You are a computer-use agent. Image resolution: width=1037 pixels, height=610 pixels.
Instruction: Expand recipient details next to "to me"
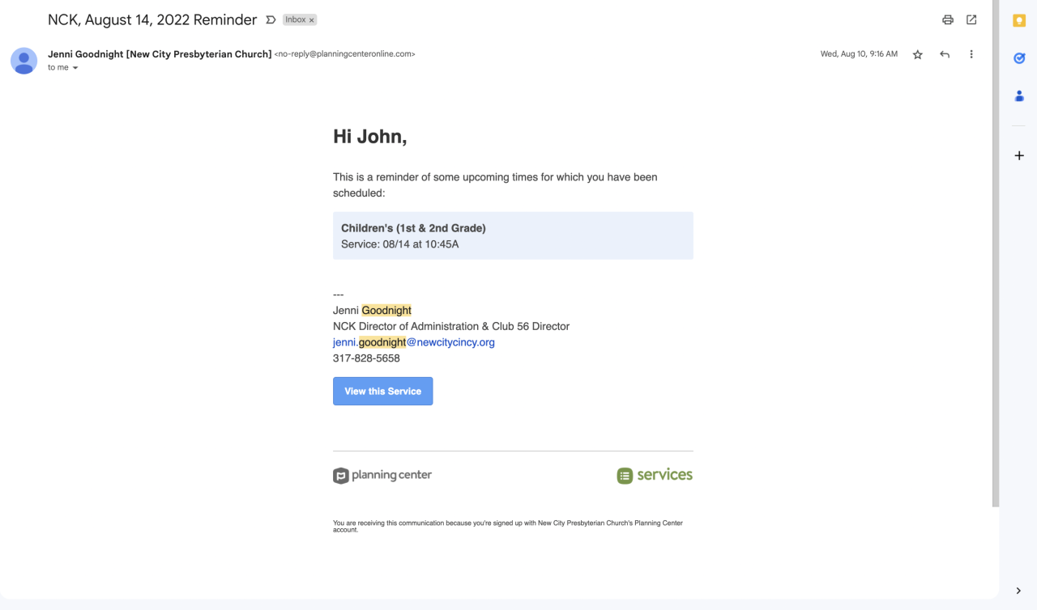[75, 68]
